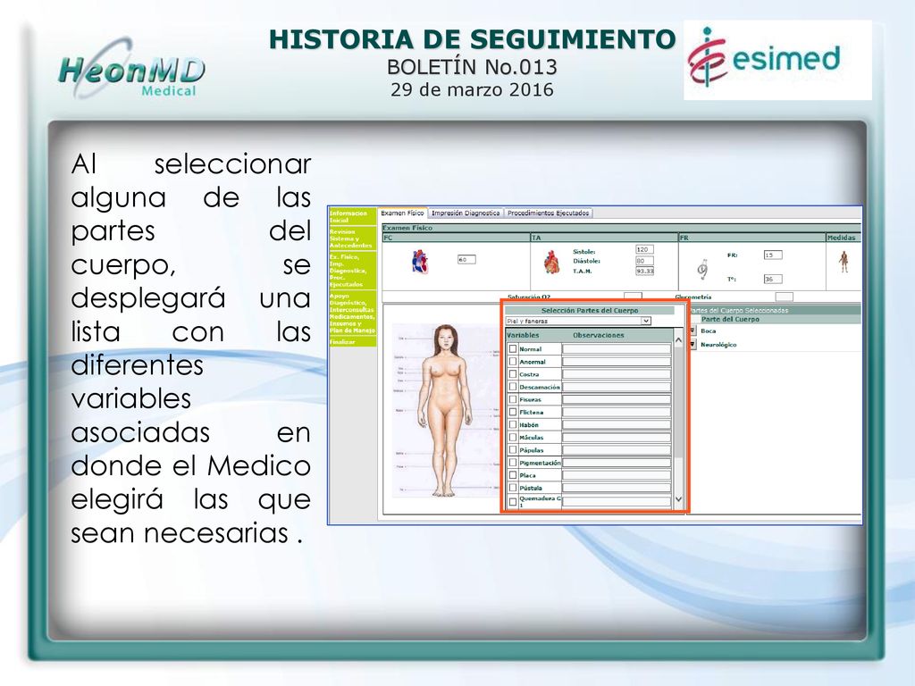915x686 pixels.
Task: Click the Neurológico selected body part
Action: (x=718, y=345)
